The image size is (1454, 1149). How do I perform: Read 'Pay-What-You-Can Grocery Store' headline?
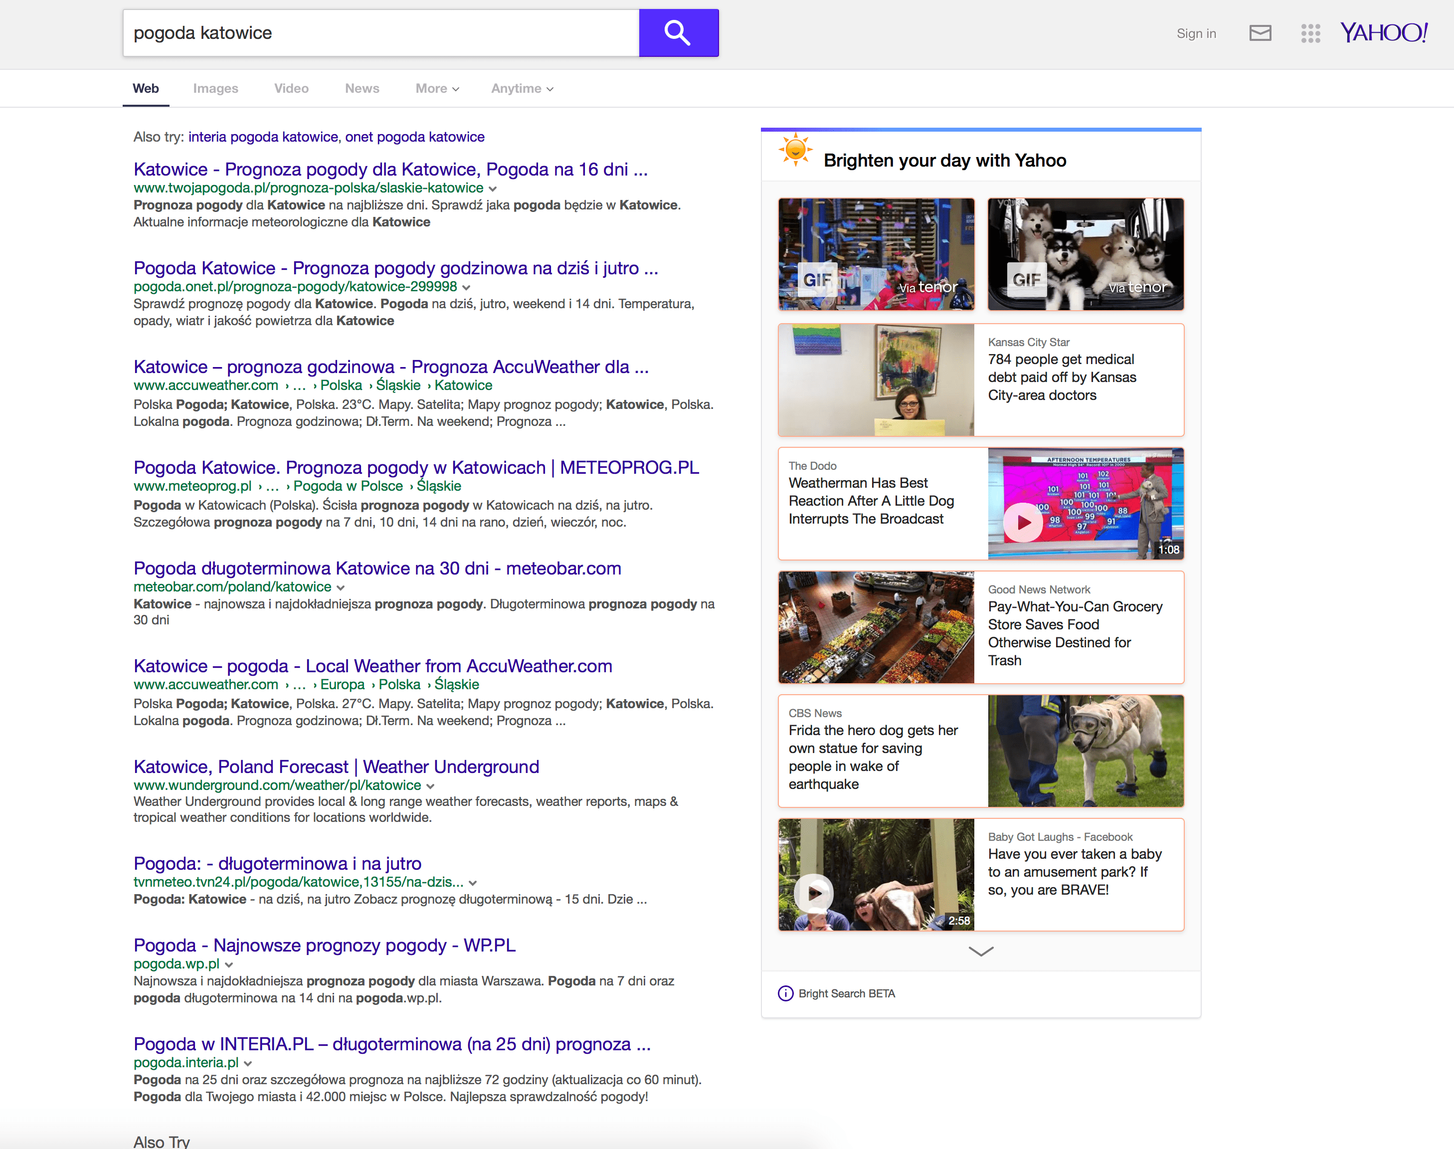(1075, 633)
